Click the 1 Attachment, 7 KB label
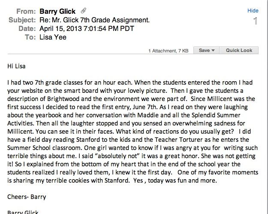 click(x=169, y=51)
